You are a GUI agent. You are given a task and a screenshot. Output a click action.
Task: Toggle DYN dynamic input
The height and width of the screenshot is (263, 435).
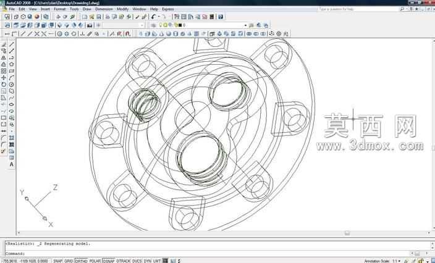[147, 261]
